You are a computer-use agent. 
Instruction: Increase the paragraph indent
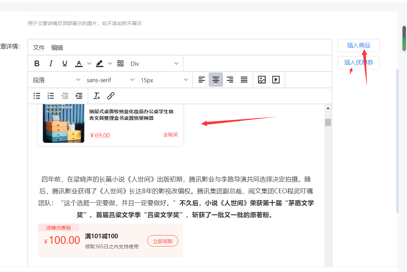coord(79,96)
